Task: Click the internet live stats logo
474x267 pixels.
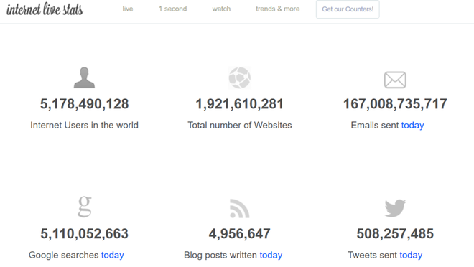Action: click(45, 9)
